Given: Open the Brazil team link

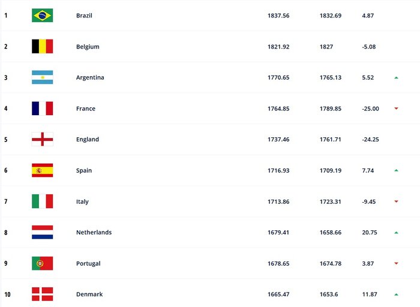Looking at the screenshot, I should [x=85, y=16].
